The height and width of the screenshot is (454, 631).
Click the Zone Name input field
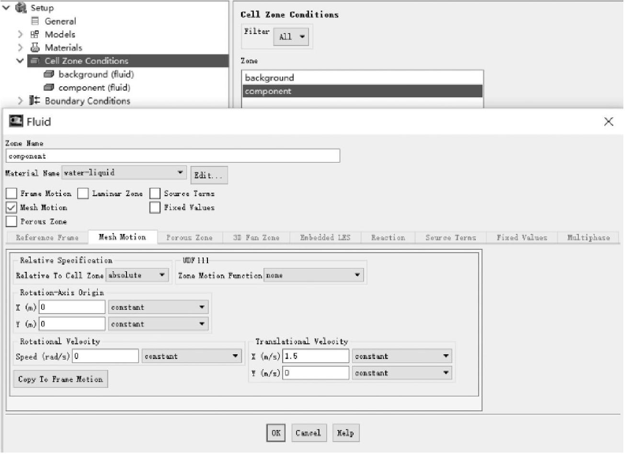pyautogui.click(x=173, y=156)
